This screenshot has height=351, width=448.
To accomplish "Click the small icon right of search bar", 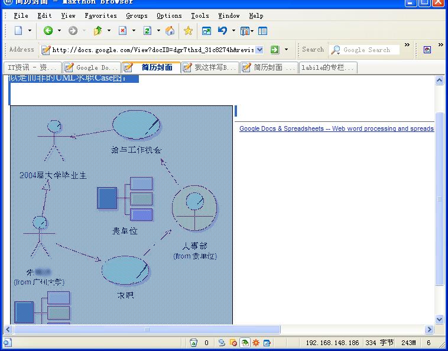I will tap(427, 50).
